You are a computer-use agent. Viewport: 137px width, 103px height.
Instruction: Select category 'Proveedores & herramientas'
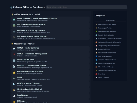(110, 53)
